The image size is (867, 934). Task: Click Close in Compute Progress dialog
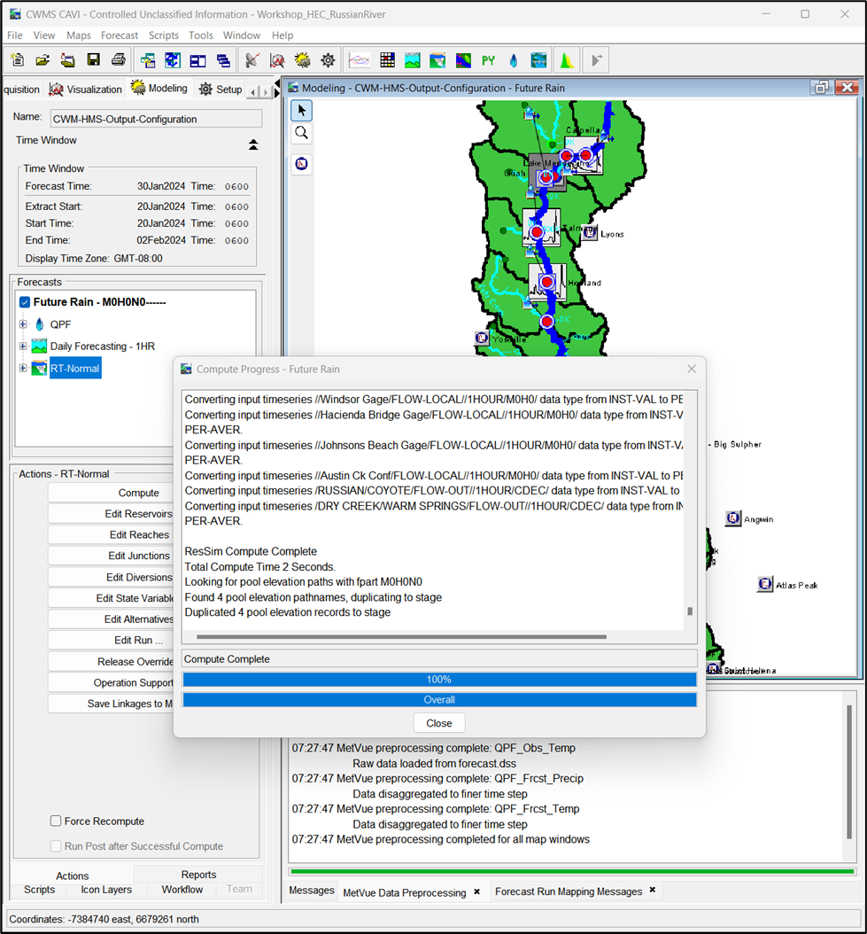pos(439,723)
